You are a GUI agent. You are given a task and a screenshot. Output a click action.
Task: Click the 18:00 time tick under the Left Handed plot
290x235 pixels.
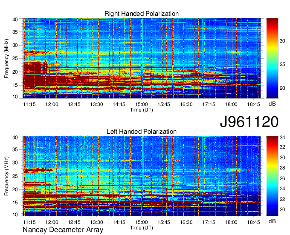(x=231, y=222)
